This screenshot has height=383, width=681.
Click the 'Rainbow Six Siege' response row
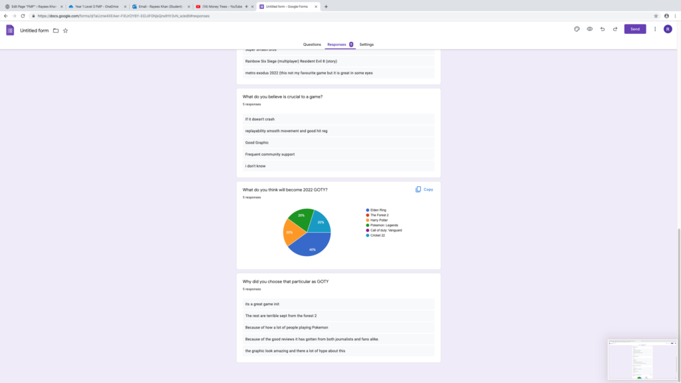click(x=339, y=61)
